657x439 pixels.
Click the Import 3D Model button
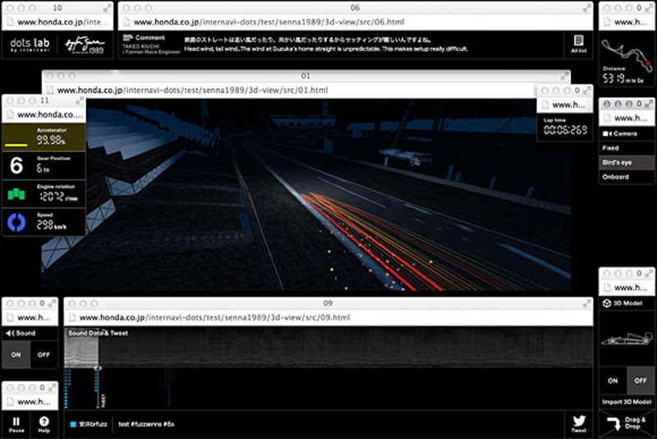[x=627, y=402]
